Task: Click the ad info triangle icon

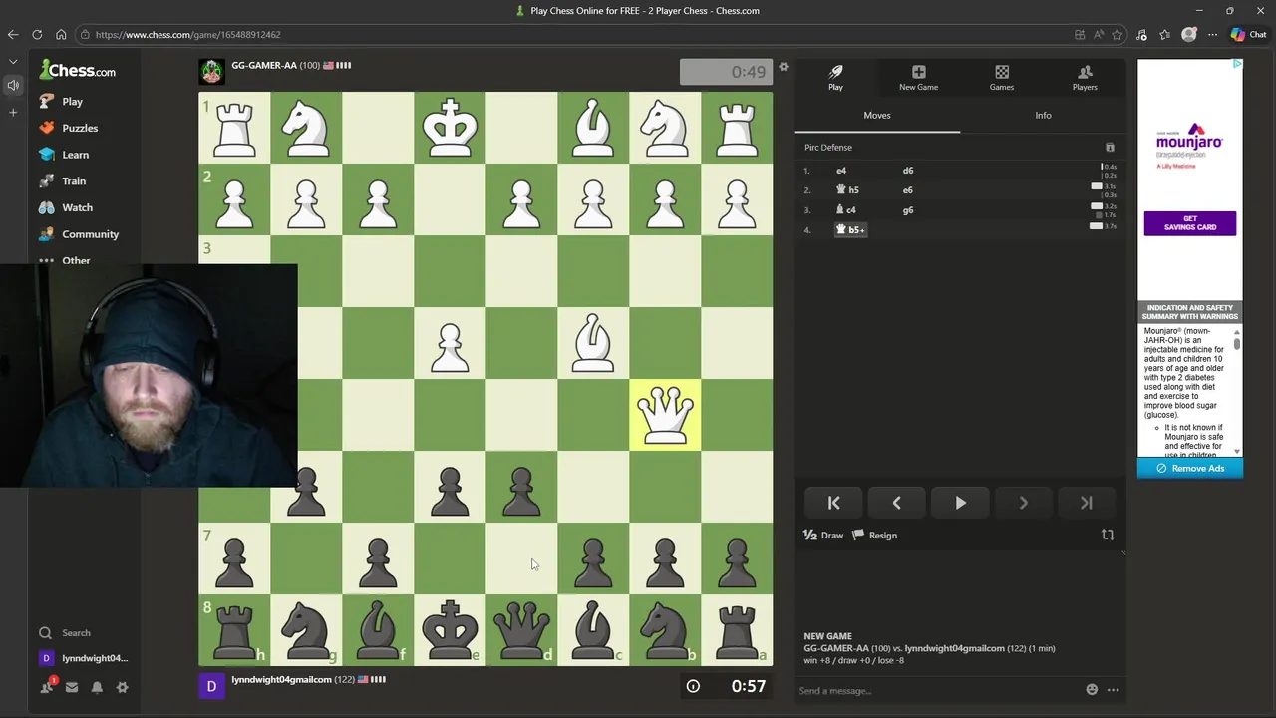Action: [1237, 65]
